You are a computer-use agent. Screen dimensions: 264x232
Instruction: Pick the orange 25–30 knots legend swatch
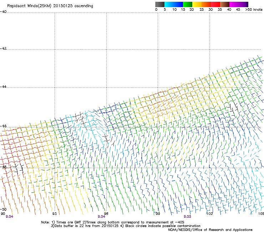point(206,4)
